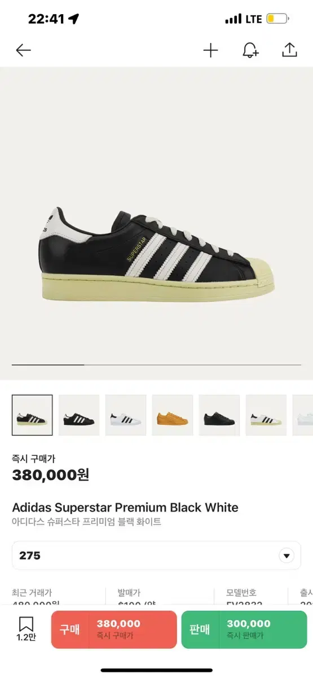Tap the location arrow in status bar
Screen dimensions: 313x678
point(73,19)
